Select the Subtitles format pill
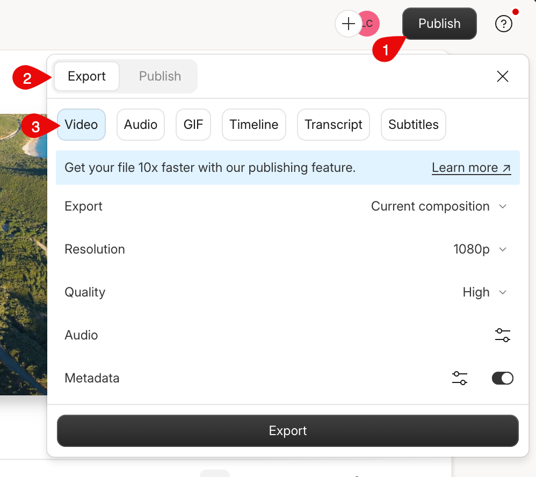The width and height of the screenshot is (536, 477). click(413, 125)
